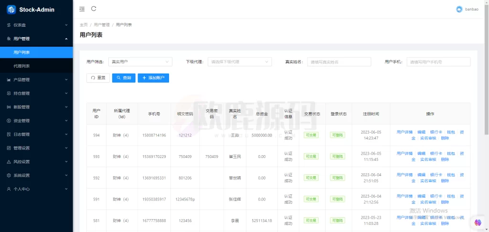
Task: Open 用户详情 for user 594
Action: coord(404,132)
